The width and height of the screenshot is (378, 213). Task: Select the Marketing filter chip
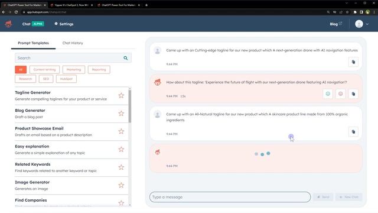(74, 70)
